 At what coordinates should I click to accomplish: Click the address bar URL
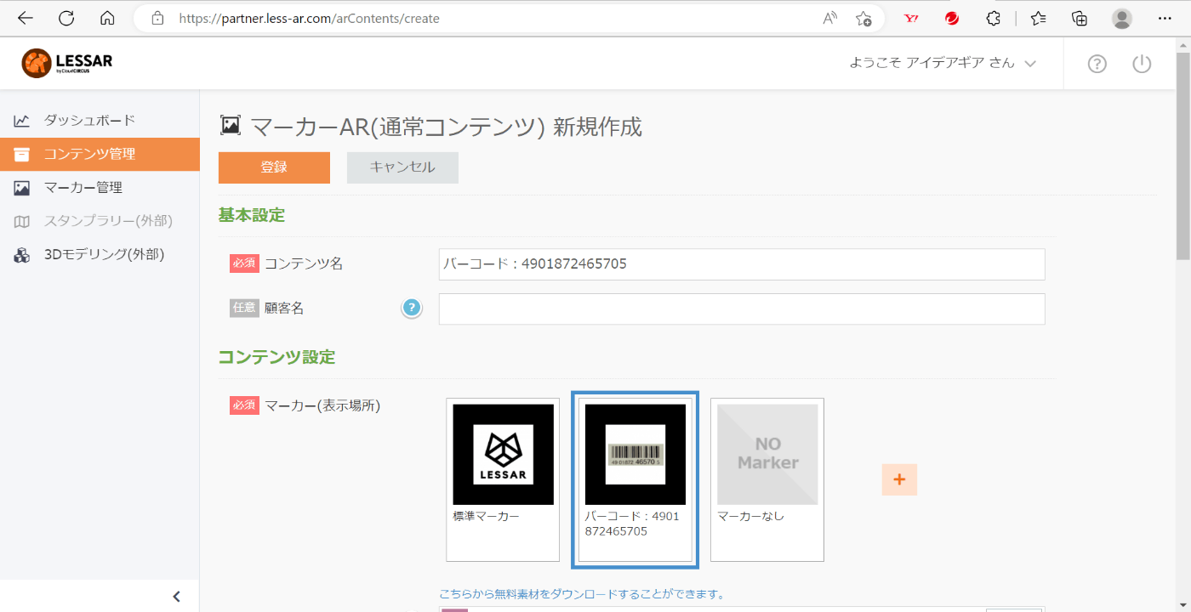tap(309, 18)
